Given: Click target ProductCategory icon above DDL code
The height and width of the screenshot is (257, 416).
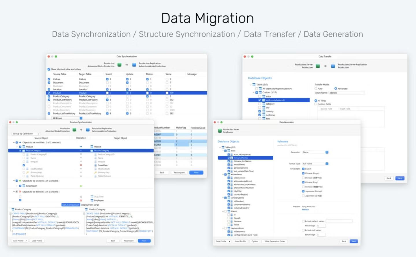Looking at the screenshot, I should [x=86, y=209].
